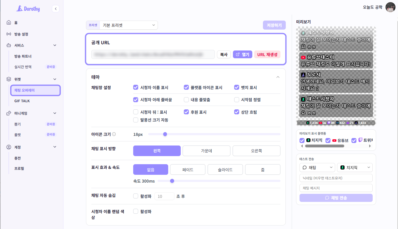The height and width of the screenshot is (229, 398).
Task: Click the Dorothy logo
Action: (28, 9)
